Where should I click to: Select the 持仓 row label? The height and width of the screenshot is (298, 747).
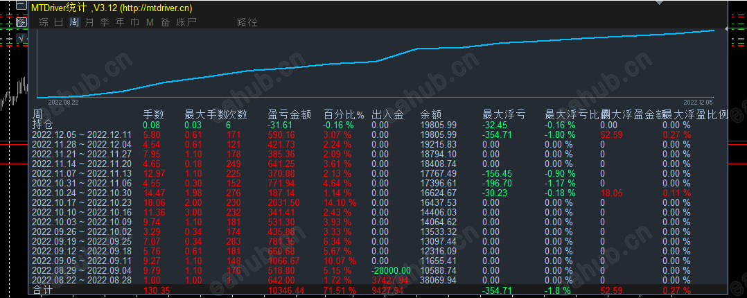pos(42,125)
